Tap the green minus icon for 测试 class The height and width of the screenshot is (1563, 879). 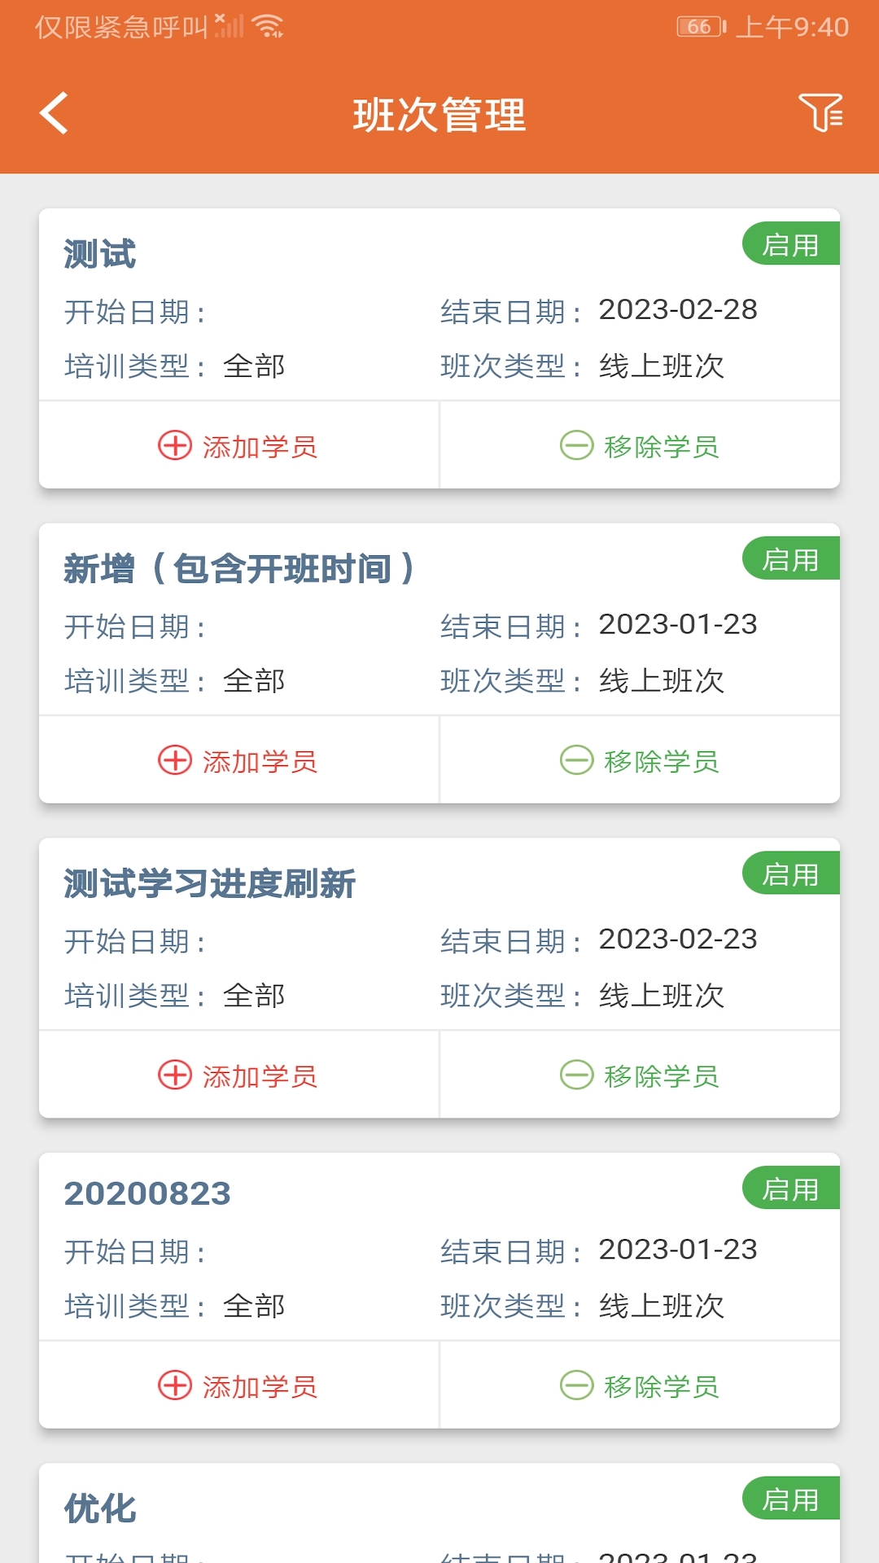point(576,445)
